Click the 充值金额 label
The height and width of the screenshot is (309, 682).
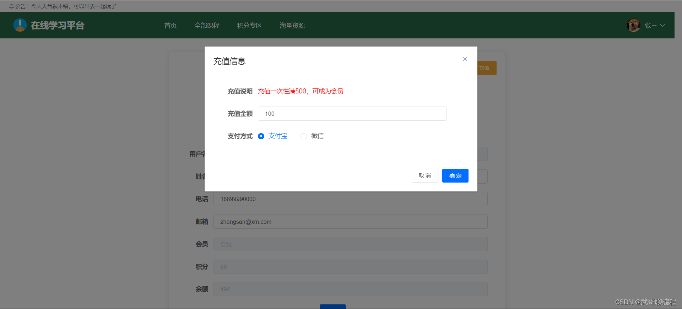point(240,114)
